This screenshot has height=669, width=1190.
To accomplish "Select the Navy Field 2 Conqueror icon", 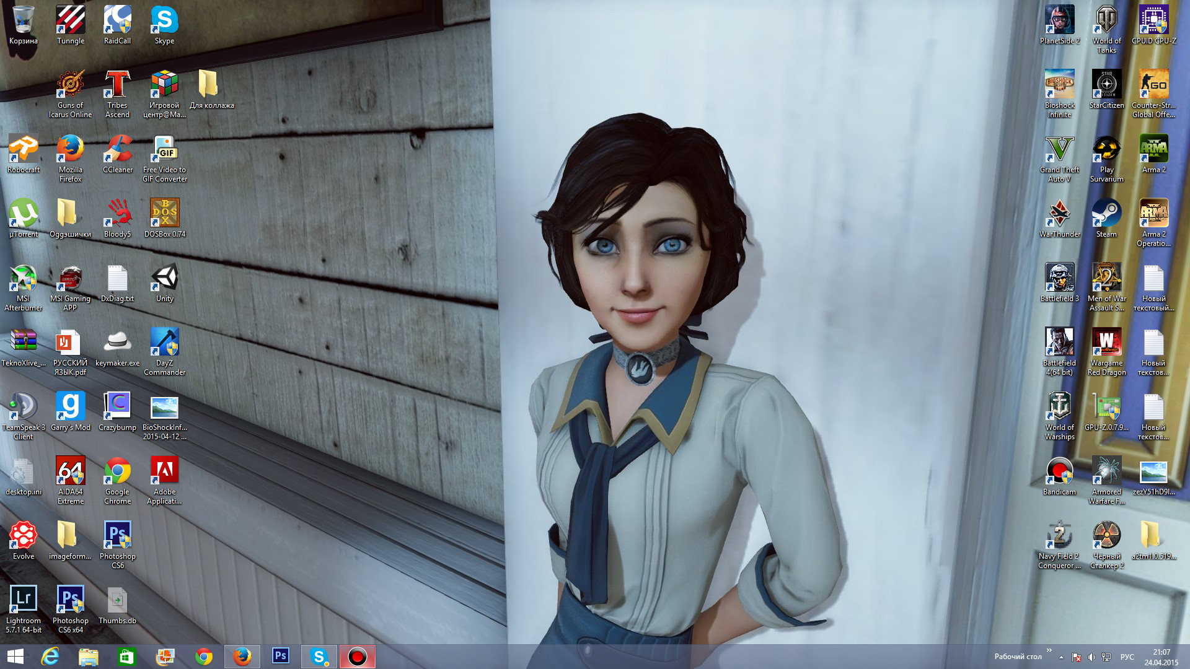I will [x=1059, y=544].
